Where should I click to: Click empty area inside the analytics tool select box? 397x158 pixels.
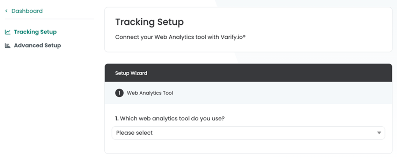pyautogui.click(x=263, y=133)
